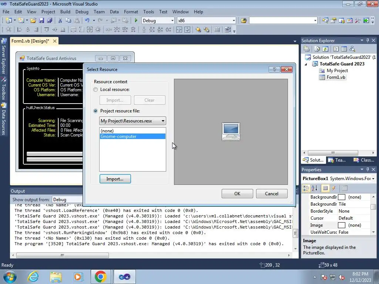Open the Build menu
Image resolution: width=379 pixels, height=284 pixels.
[x=65, y=12]
